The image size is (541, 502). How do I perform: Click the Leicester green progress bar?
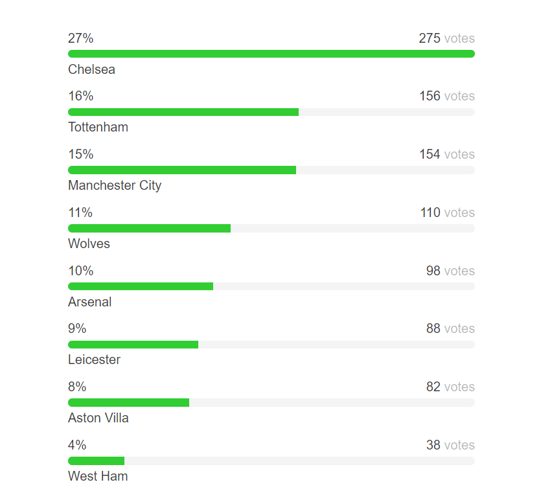[133, 345]
